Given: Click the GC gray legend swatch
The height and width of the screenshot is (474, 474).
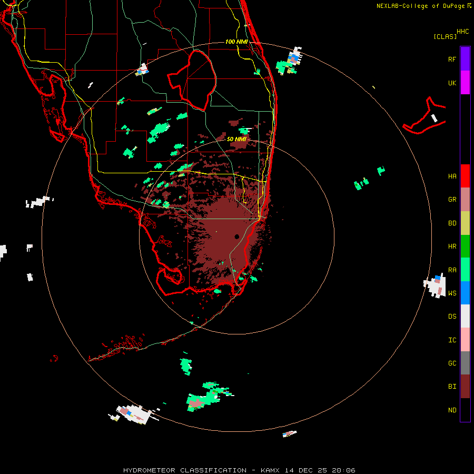Looking at the screenshot, I should (x=465, y=363).
